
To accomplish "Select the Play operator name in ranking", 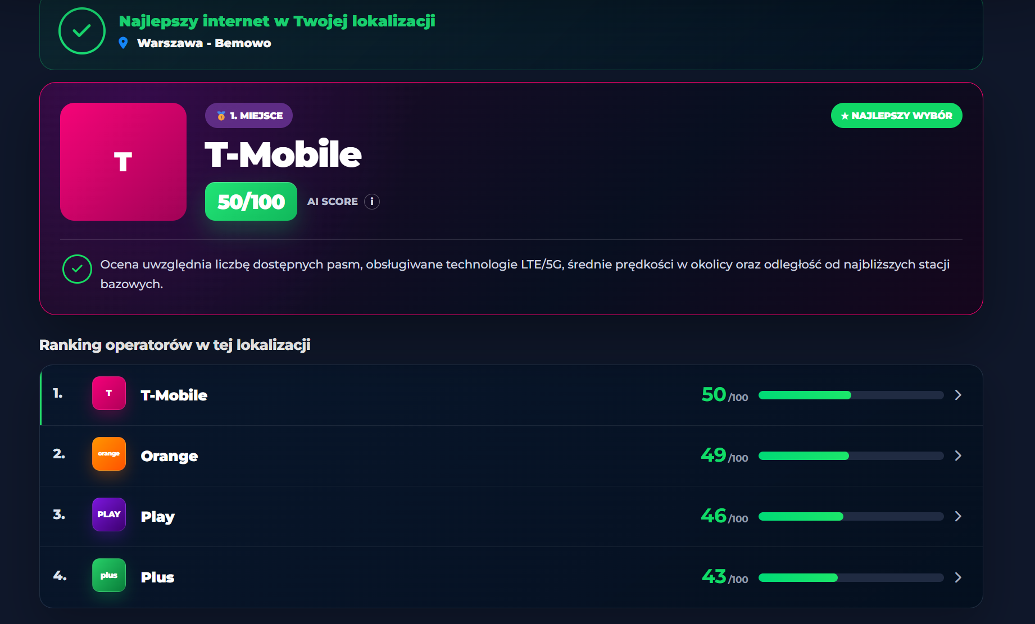I will (158, 517).
